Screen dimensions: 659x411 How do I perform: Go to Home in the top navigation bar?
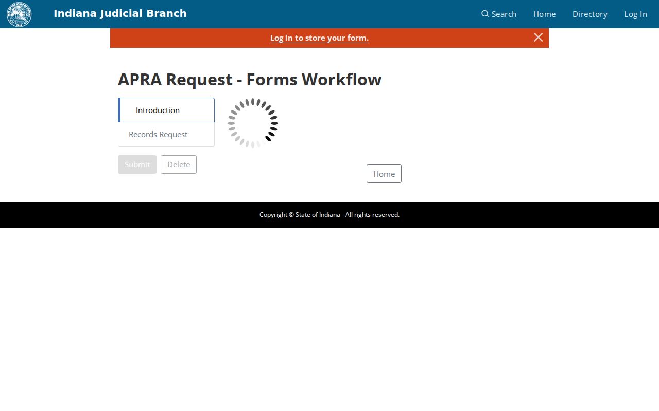(544, 14)
